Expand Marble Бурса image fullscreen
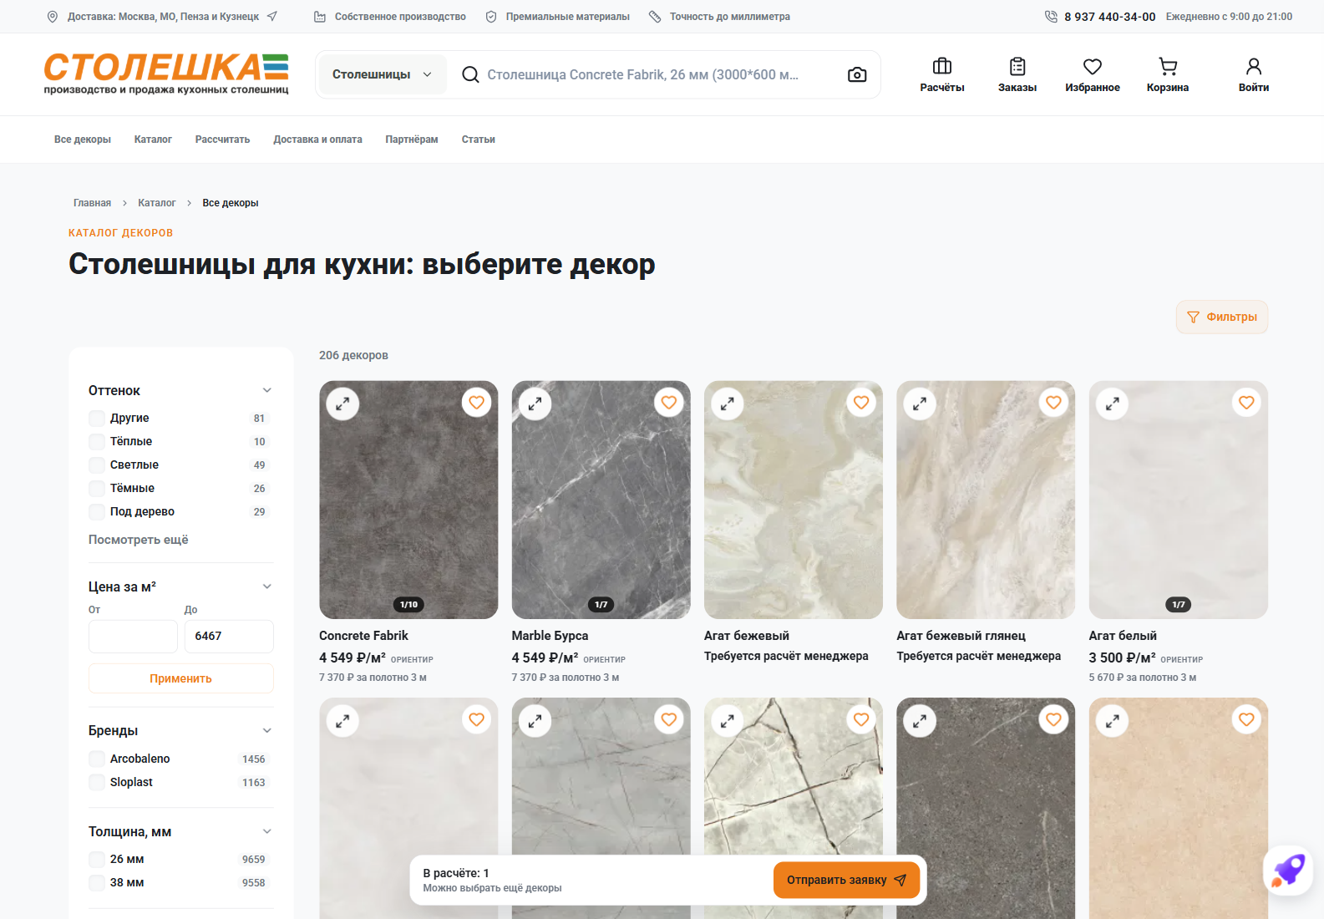The image size is (1324, 919). tap(535, 404)
